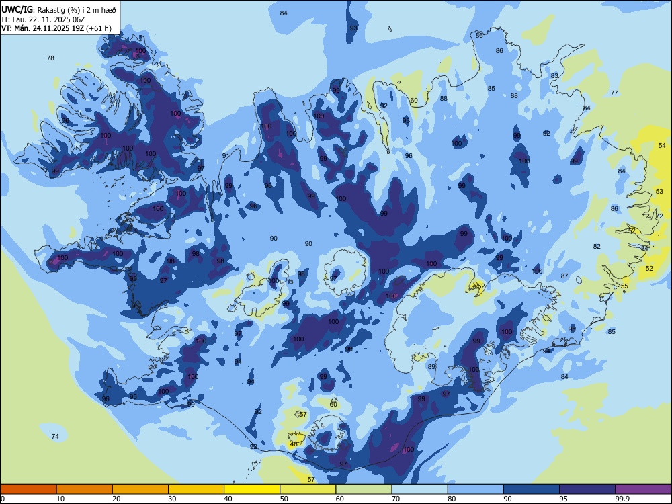Image resolution: width=672 pixels, height=504 pixels.
Task: Choose the 70–80 pale blue legend swatch
Action: [419, 489]
